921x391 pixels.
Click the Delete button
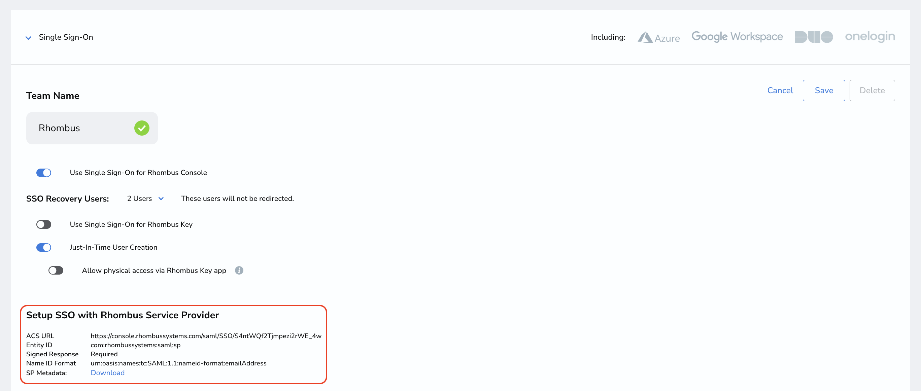pos(872,91)
